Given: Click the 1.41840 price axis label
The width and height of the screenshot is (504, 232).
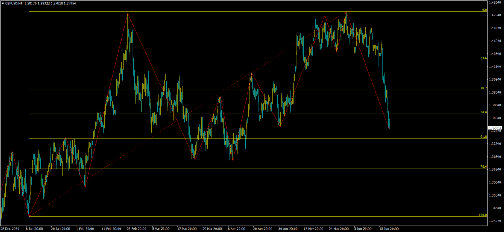Looking at the screenshot, I should (x=495, y=28).
